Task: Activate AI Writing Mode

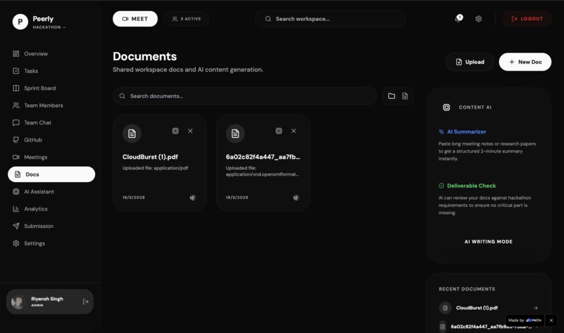Action: (x=488, y=241)
